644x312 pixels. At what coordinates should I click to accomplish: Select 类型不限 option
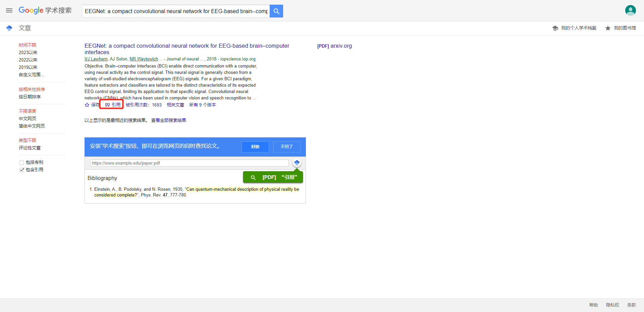point(28,140)
